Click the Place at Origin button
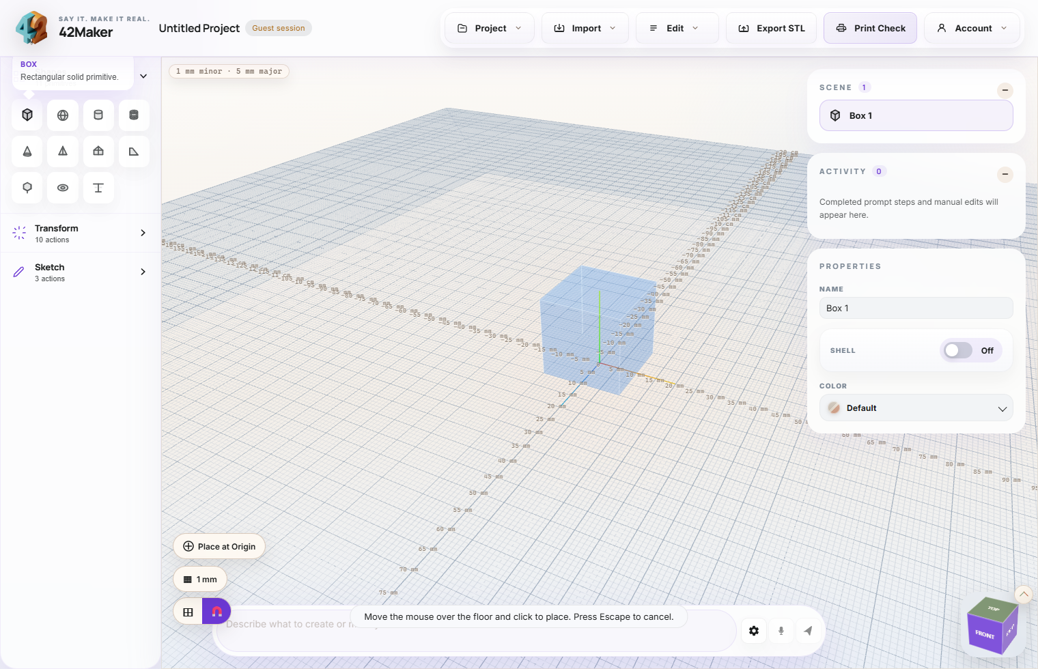 tap(219, 546)
